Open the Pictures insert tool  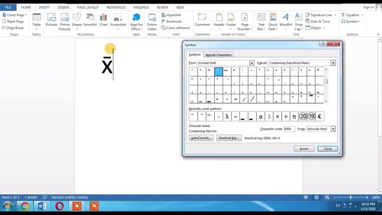coord(51,20)
